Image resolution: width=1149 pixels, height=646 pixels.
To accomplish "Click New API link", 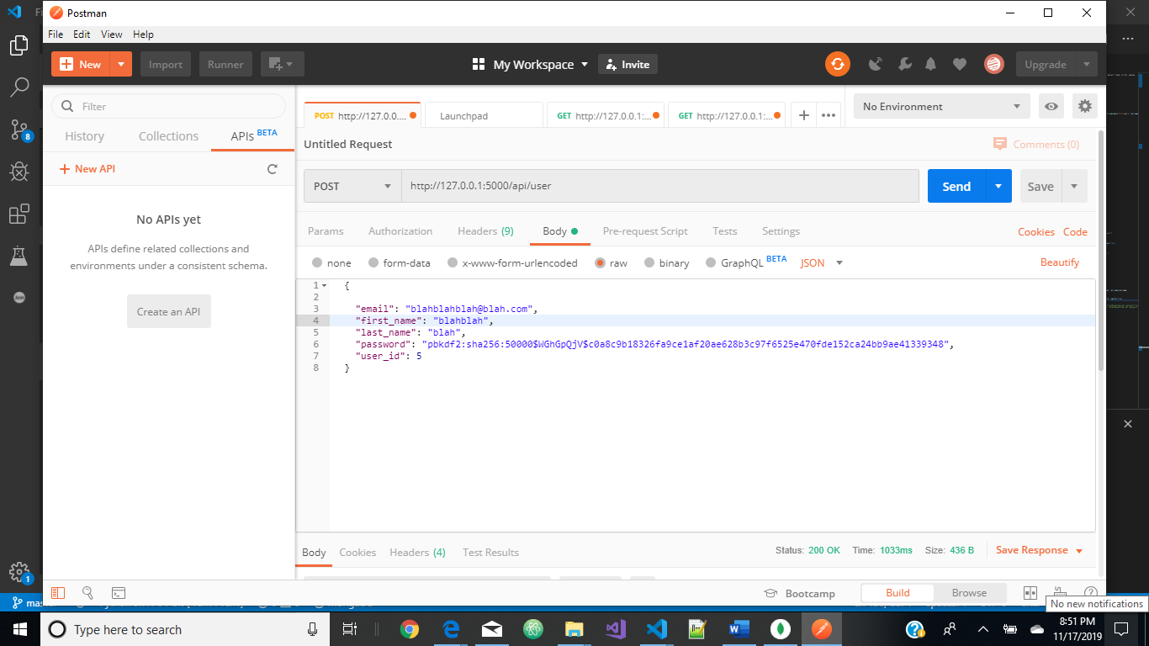I will [x=87, y=169].
